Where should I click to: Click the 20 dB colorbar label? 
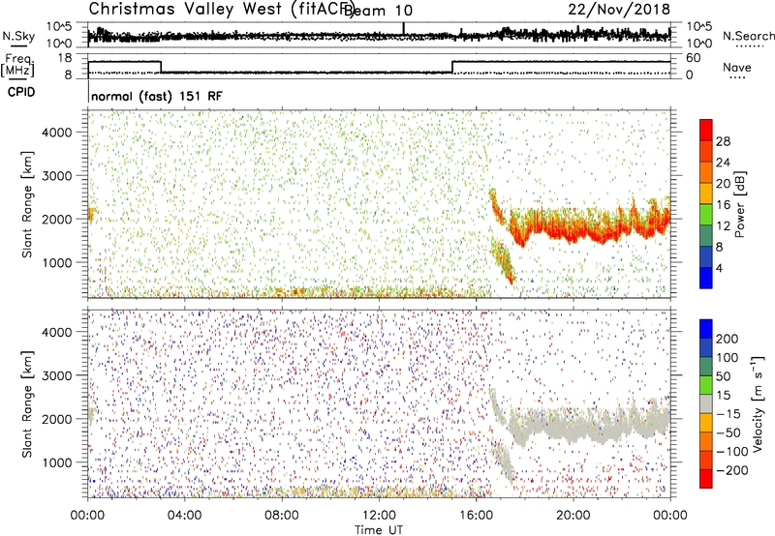pyautogui.click(x=723, y=184)
